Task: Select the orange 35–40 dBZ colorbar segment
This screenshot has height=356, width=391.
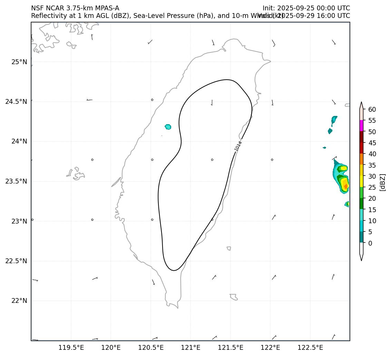Action: [361, 159]
